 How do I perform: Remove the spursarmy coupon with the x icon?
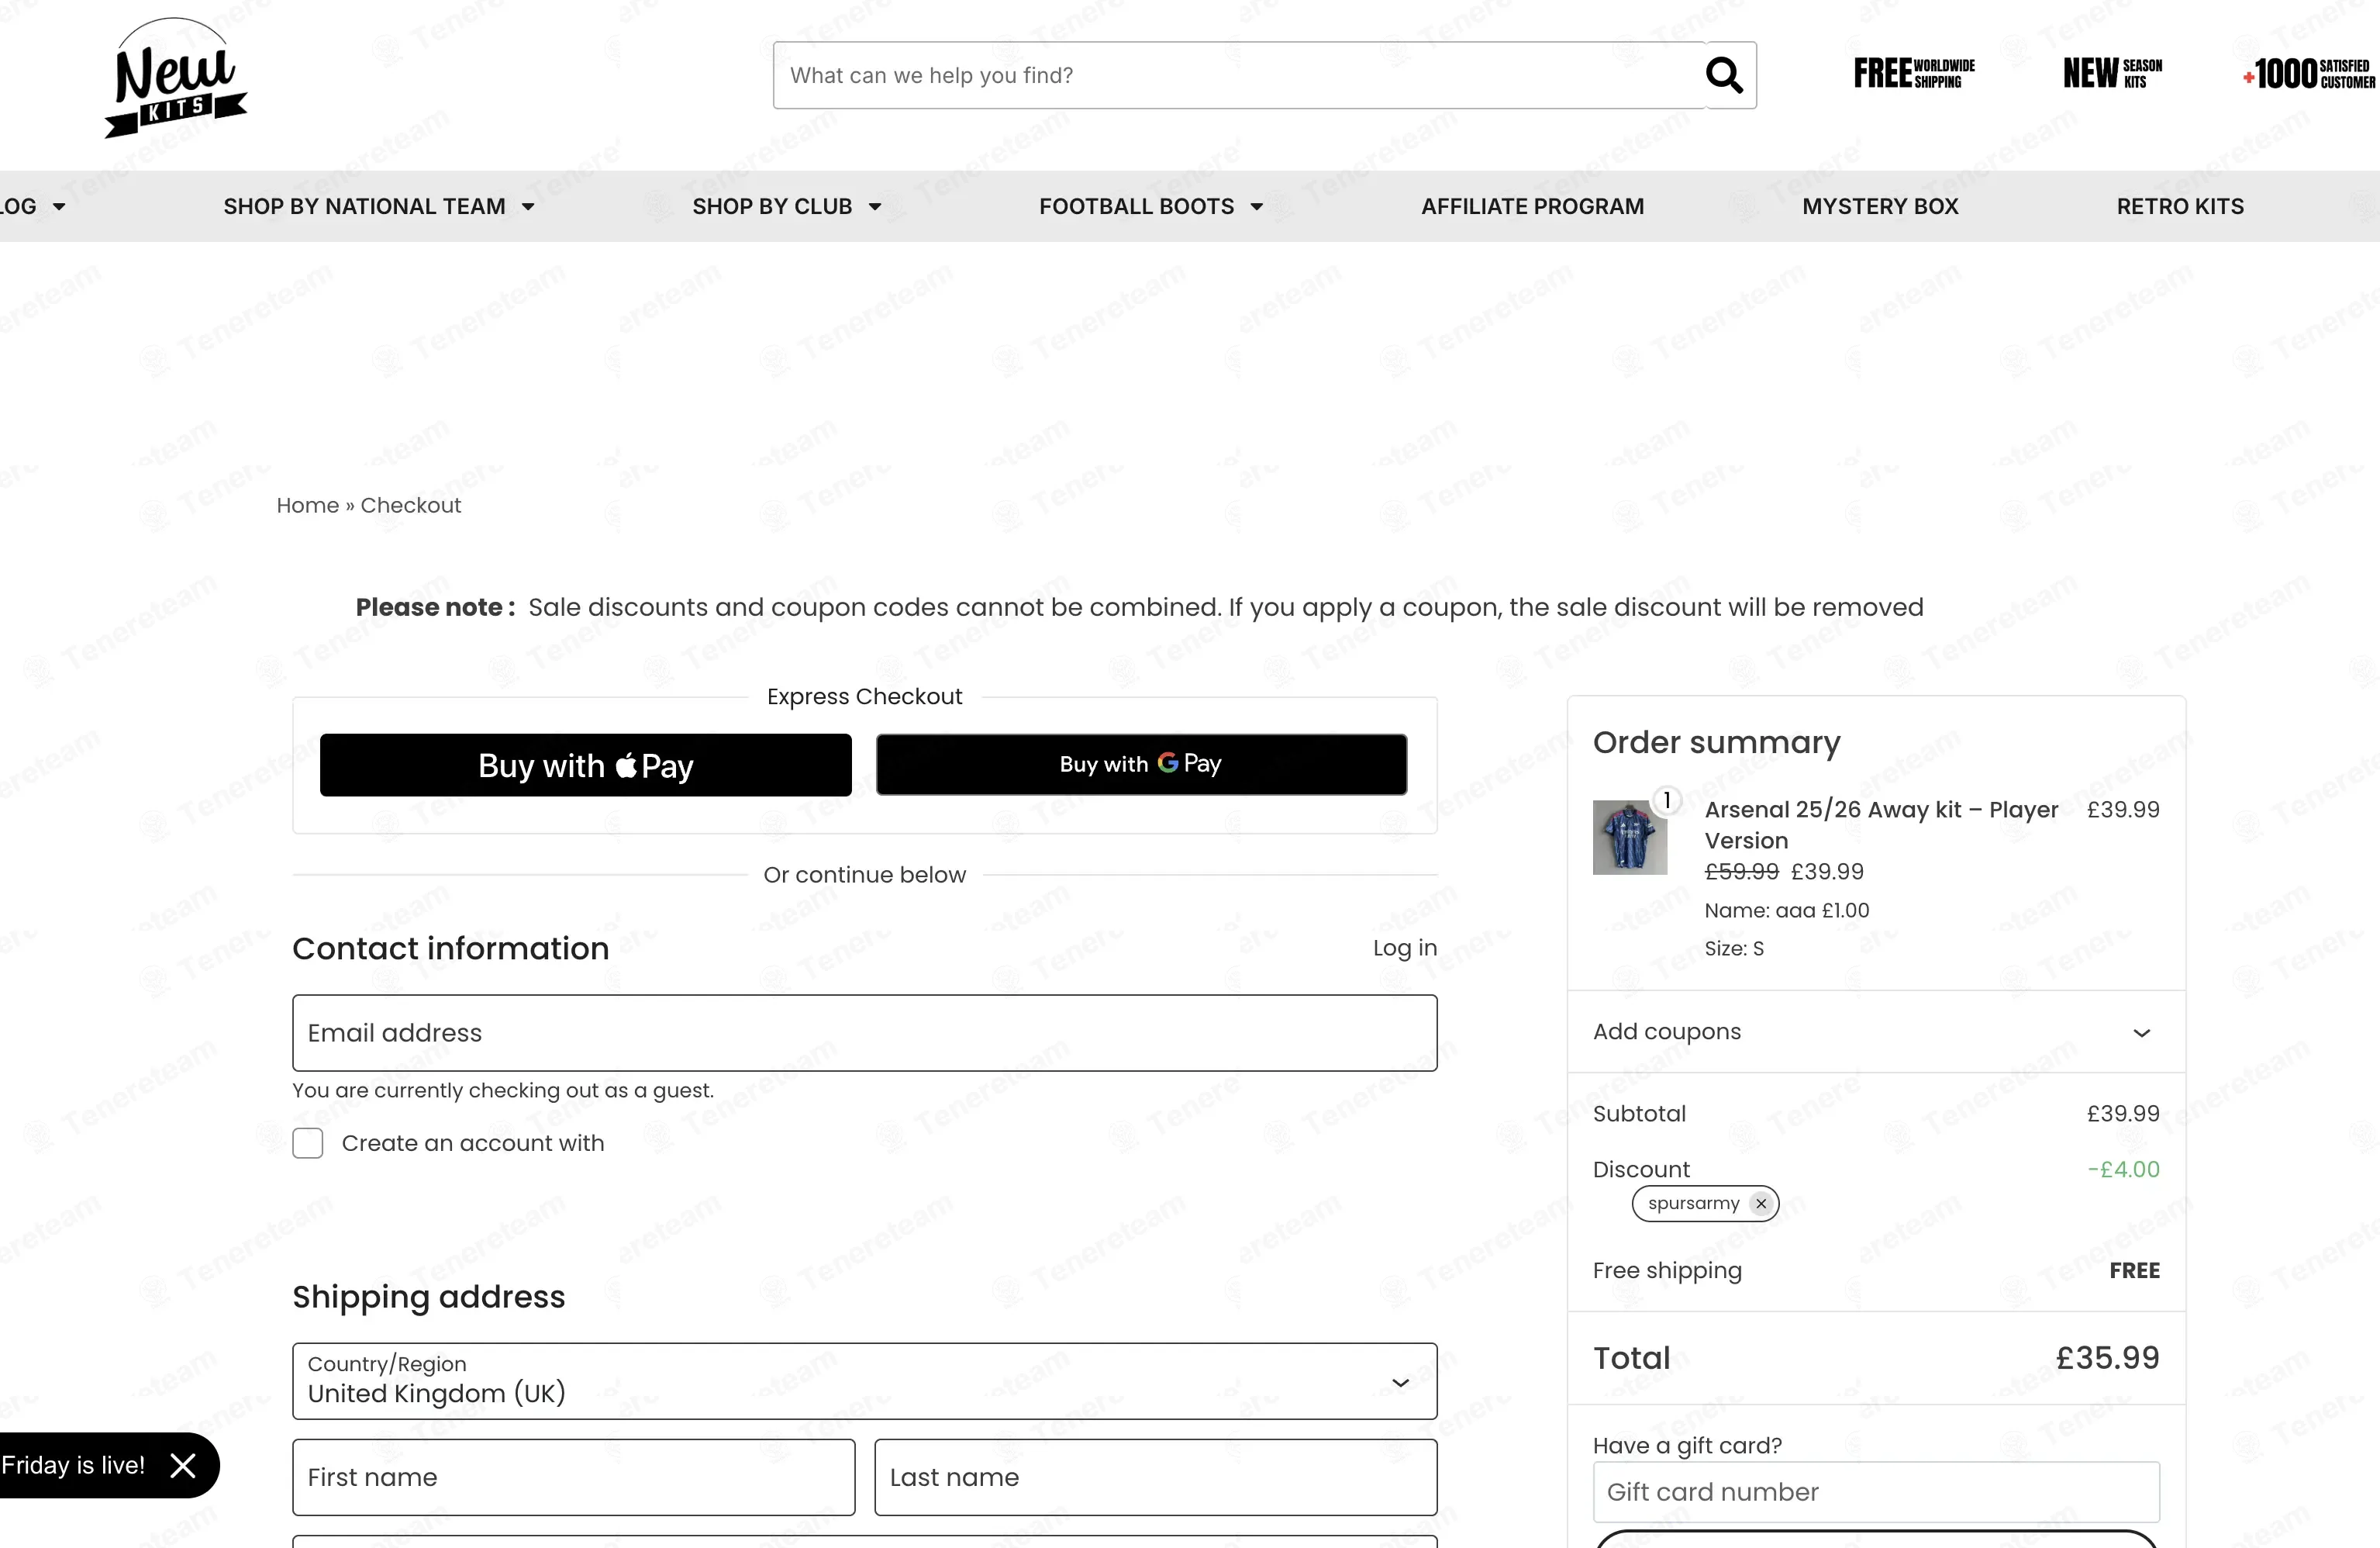coord(1761,1204)
